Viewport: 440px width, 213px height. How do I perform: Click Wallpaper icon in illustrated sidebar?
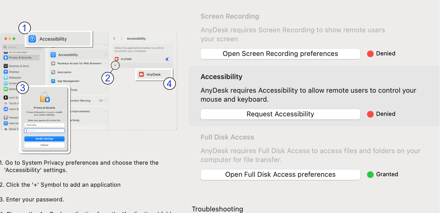click(6, 77)
